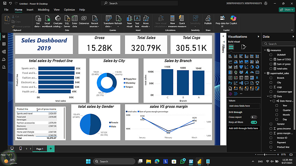Select the Page 1 tab

coord(40,149)
